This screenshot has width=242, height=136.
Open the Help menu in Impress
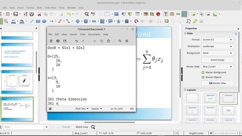pos(81,8)
